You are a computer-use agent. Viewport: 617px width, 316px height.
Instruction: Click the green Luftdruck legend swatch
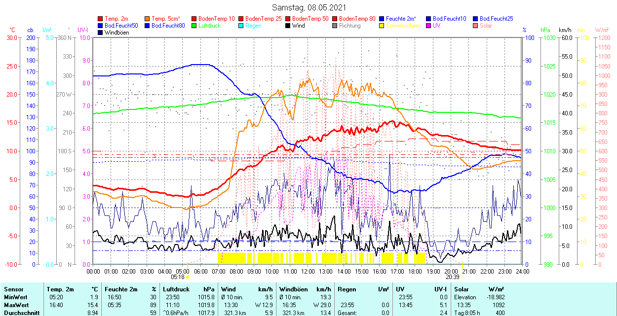click(x=194, y=26)
